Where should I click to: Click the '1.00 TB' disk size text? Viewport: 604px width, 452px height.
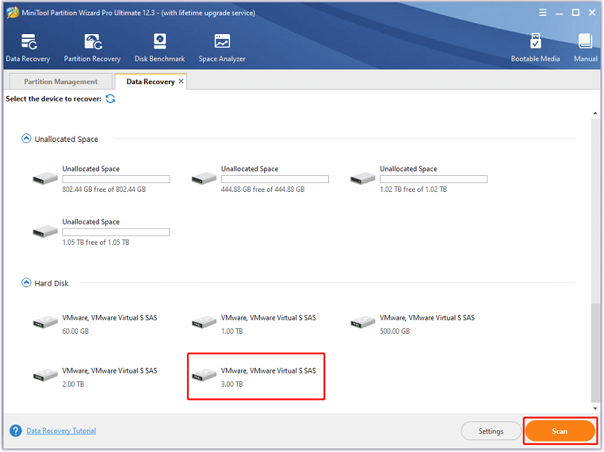click(232, 331)
